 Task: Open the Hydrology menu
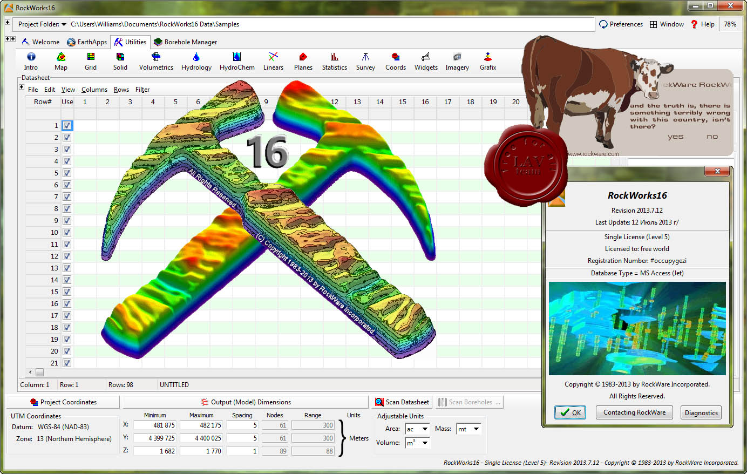pos(196,61)
